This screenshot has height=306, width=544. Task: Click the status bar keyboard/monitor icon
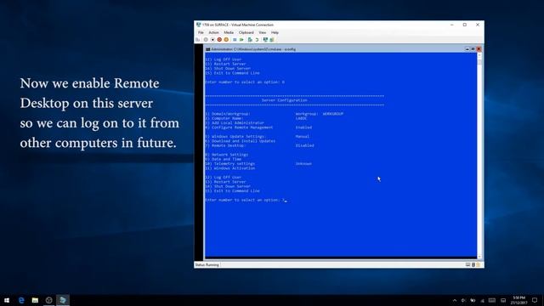coord(467,265)
